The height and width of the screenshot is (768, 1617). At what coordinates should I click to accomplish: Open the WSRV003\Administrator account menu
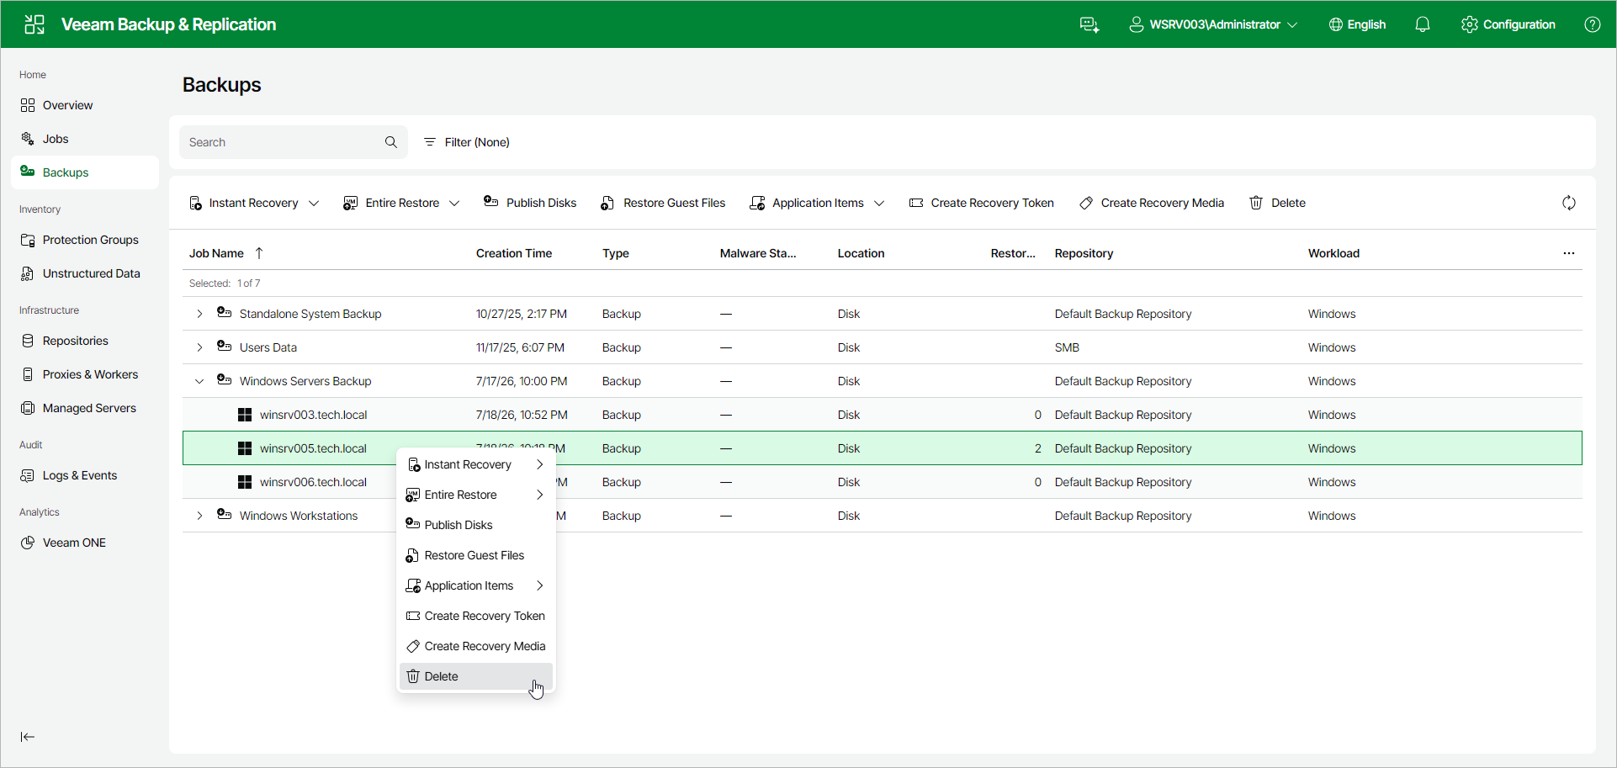pyautogui.click(x=1213, y=24)
